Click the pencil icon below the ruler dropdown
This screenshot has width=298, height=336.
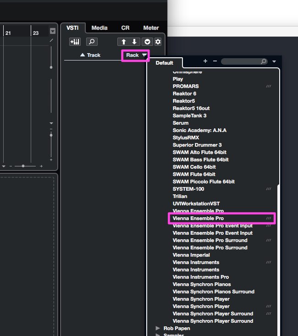51,40
